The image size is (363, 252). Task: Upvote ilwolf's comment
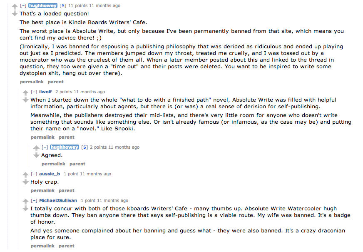25,92
